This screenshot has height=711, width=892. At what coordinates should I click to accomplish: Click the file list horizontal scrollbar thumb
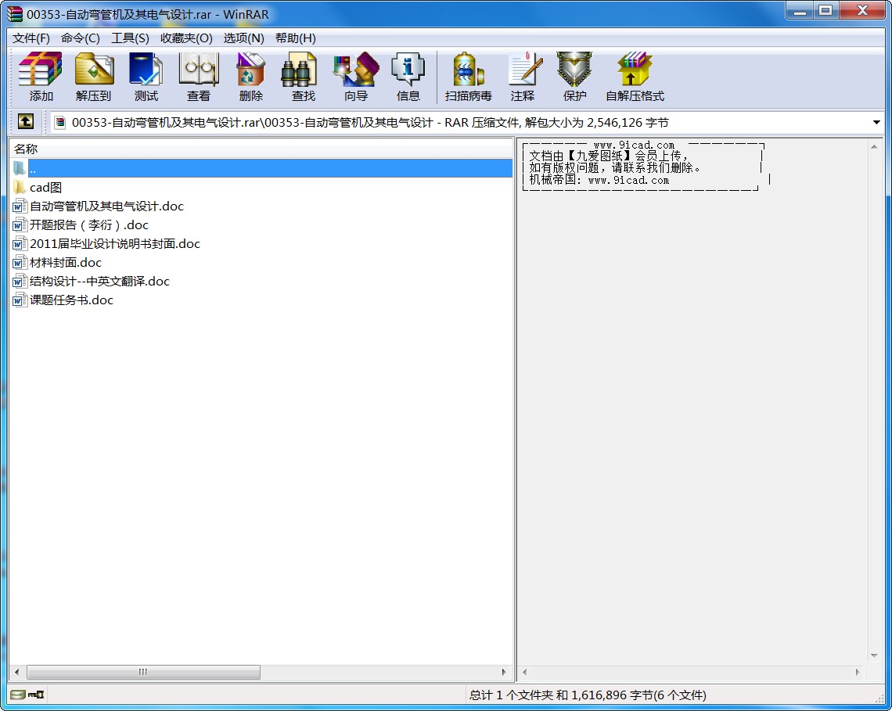(x=143, y=672)
